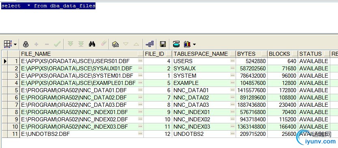Fetch next page with single-bar double arrow
This screenshot has width=338, height=148.
coord(71,44)
